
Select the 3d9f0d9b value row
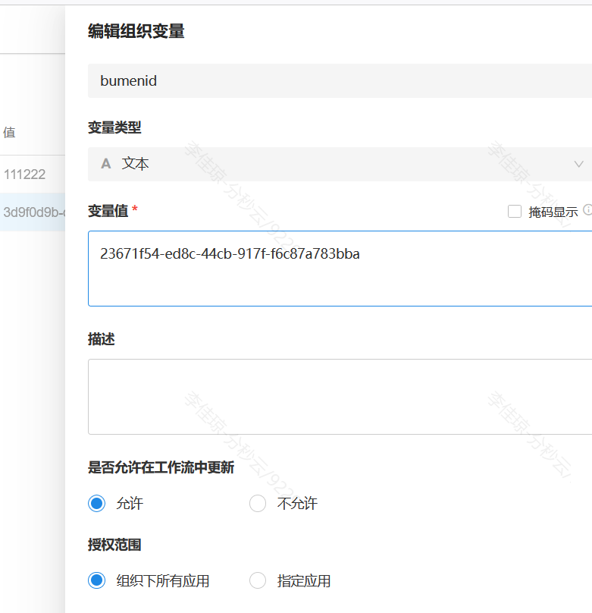click(x=33, y=212)
